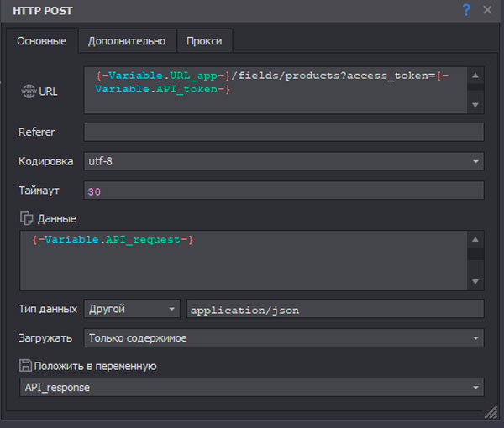Click the help question mark icon
Viewport: 504px width, 428px height.
466,10
